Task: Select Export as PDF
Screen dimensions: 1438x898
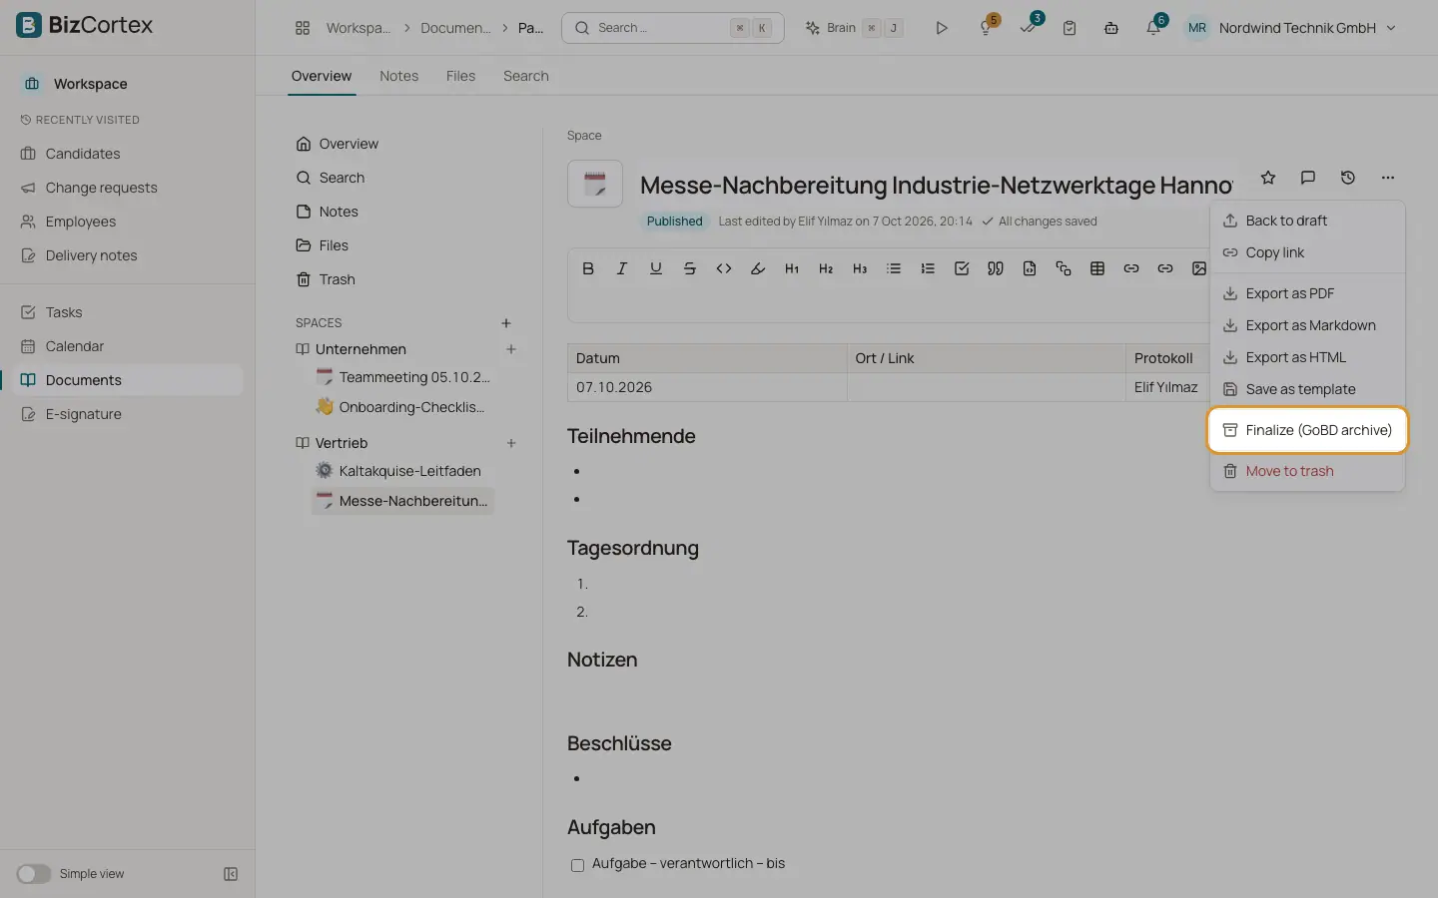Action: point(1307,293)
